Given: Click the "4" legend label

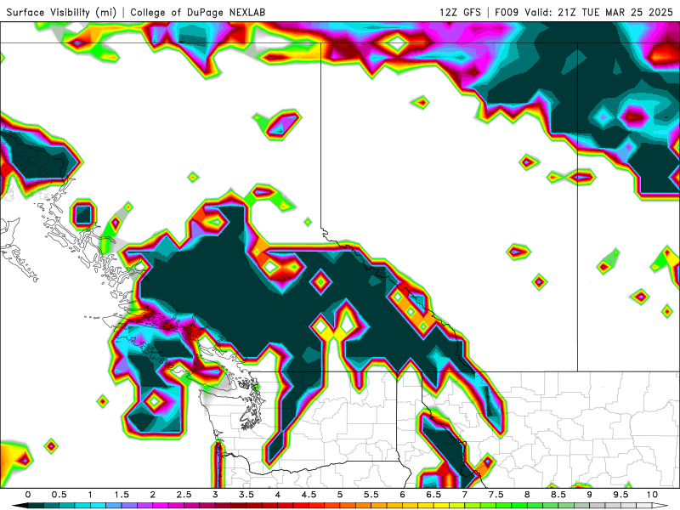Looking at the screenshot, I should [x=278, y=495].
